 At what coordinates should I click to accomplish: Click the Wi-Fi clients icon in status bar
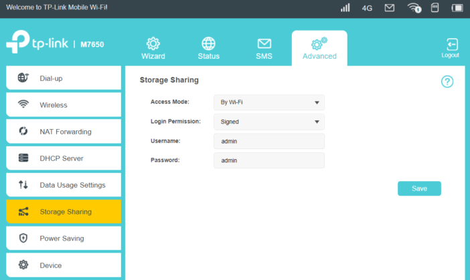(x=414, y=8)
